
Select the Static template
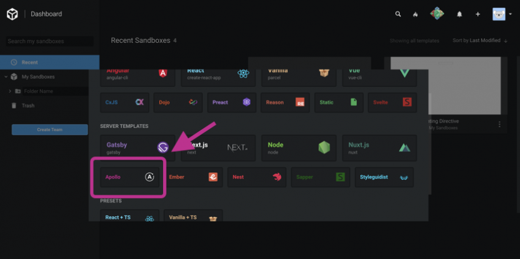(339, 103)
